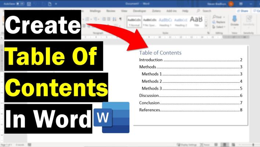Click the Discussion TOC entry
260x147 pixels.
click(191, 96)
